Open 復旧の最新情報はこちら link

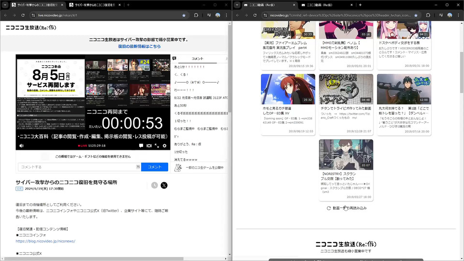pyautogui.click(x=139, y=46)
